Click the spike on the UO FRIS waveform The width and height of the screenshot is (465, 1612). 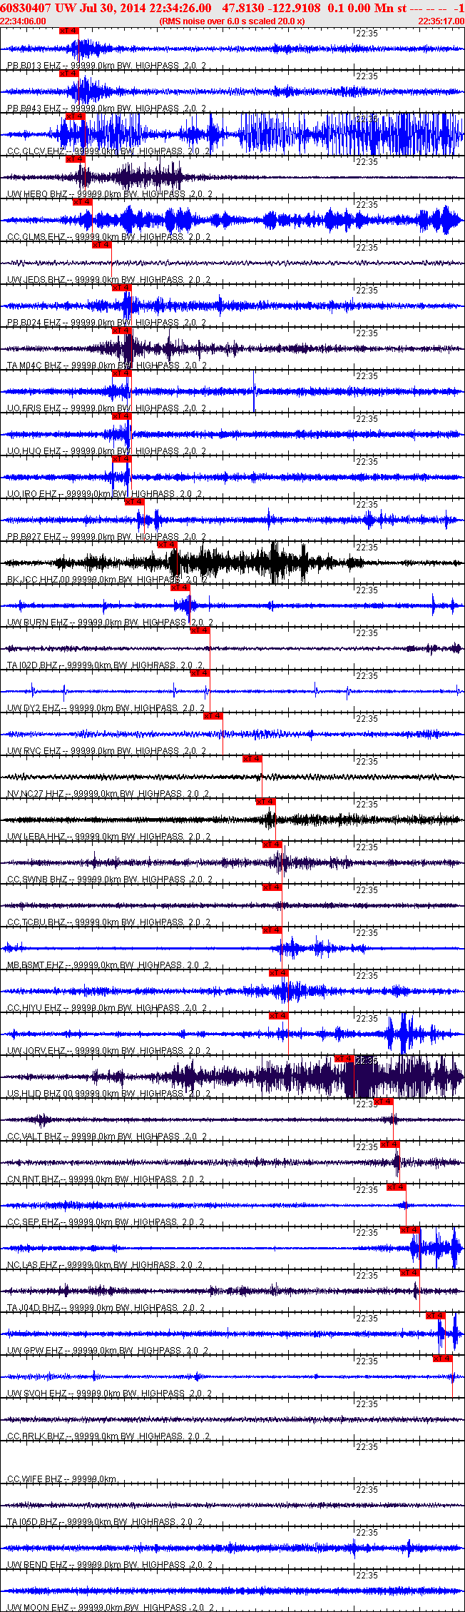click(254, 391)
